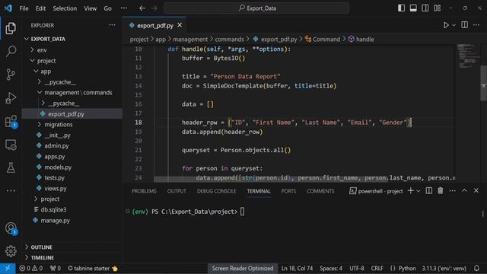Open editor More Actions ellipsis
Image resolution: width=487 pixels, height=274 pixels.
pos(476,25)
